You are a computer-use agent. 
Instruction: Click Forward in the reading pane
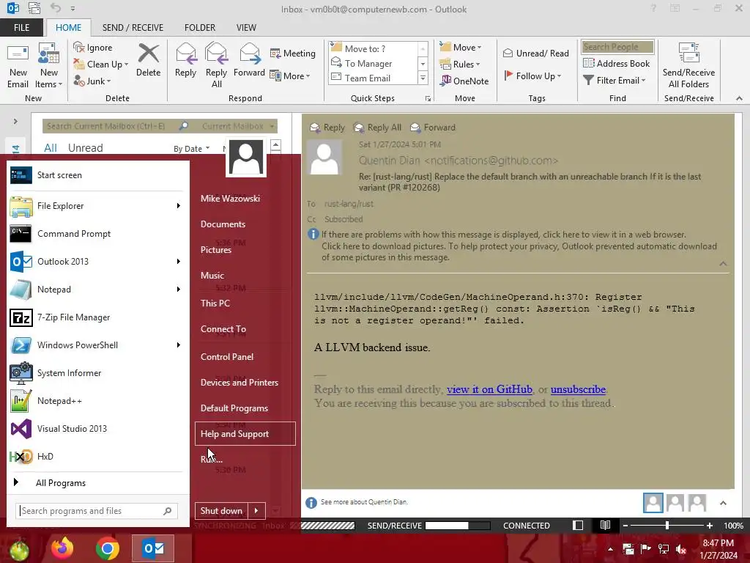coord(433,128)
